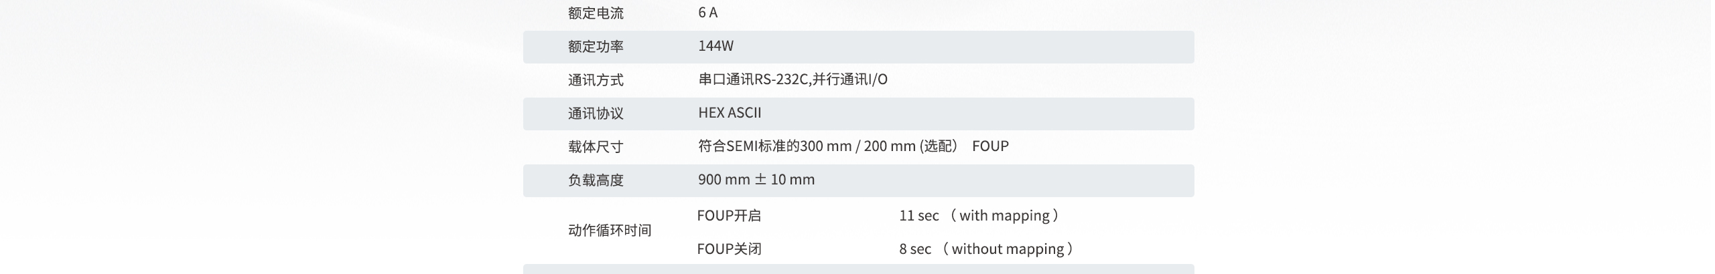The image size is (1715, 274).
Task: Click the 动作循环时间 label
Action: [610, 231]
